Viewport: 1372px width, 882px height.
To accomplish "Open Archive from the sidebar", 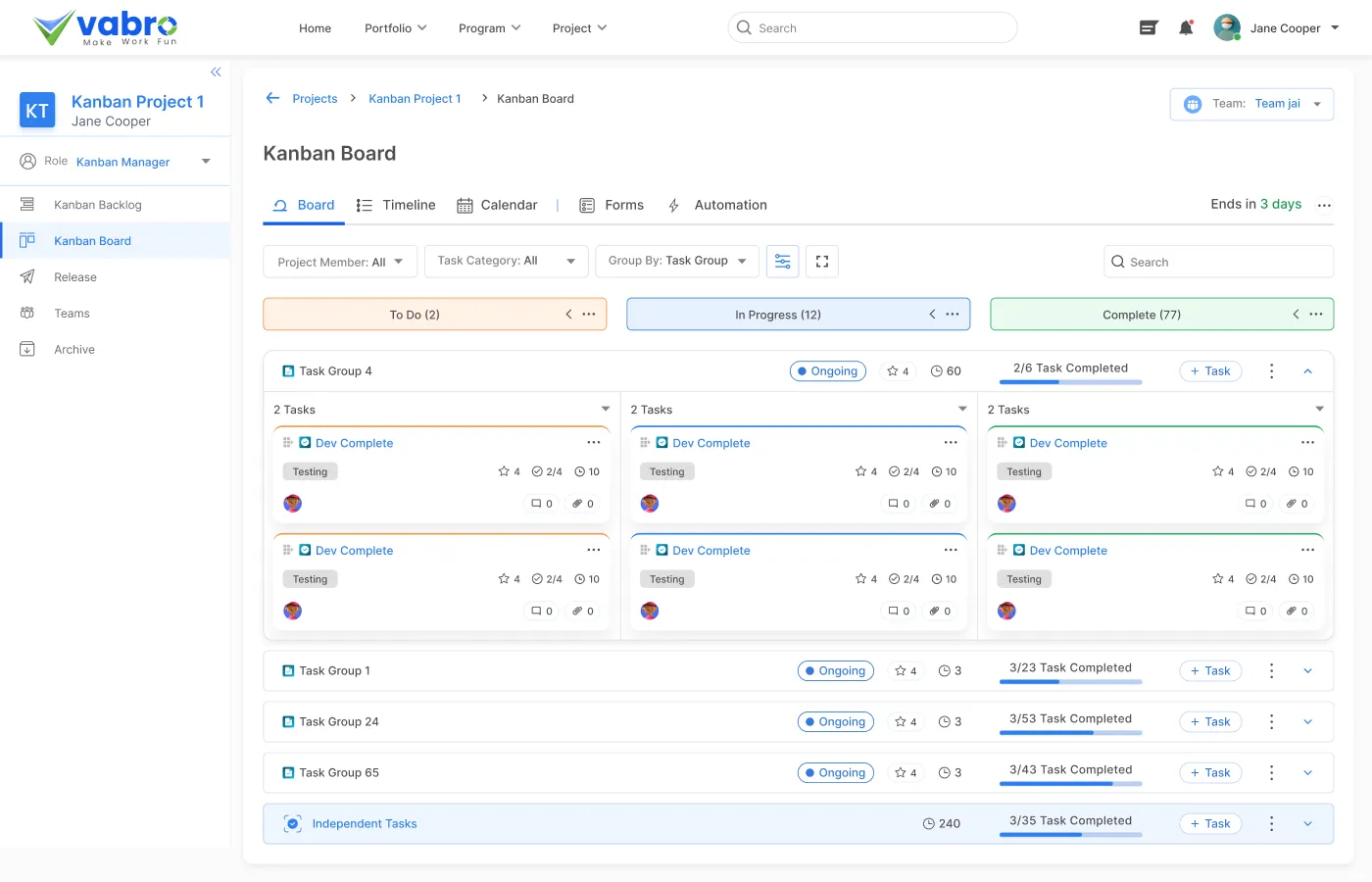I will click(x=74, y=350).
